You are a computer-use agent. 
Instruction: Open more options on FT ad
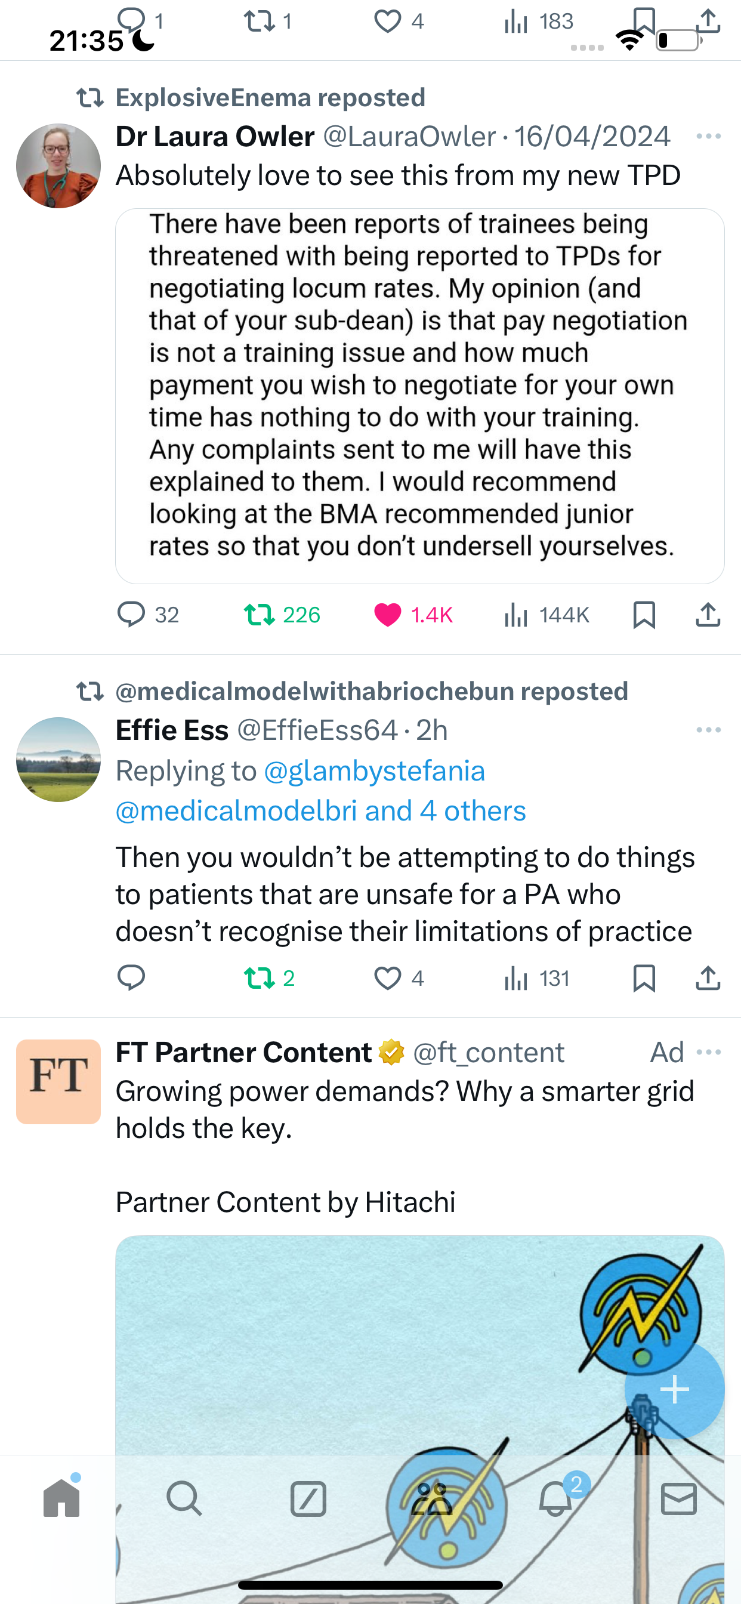(x=709, y=1052)
